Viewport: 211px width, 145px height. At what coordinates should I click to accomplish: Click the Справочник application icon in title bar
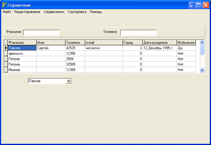coord(4,5)
